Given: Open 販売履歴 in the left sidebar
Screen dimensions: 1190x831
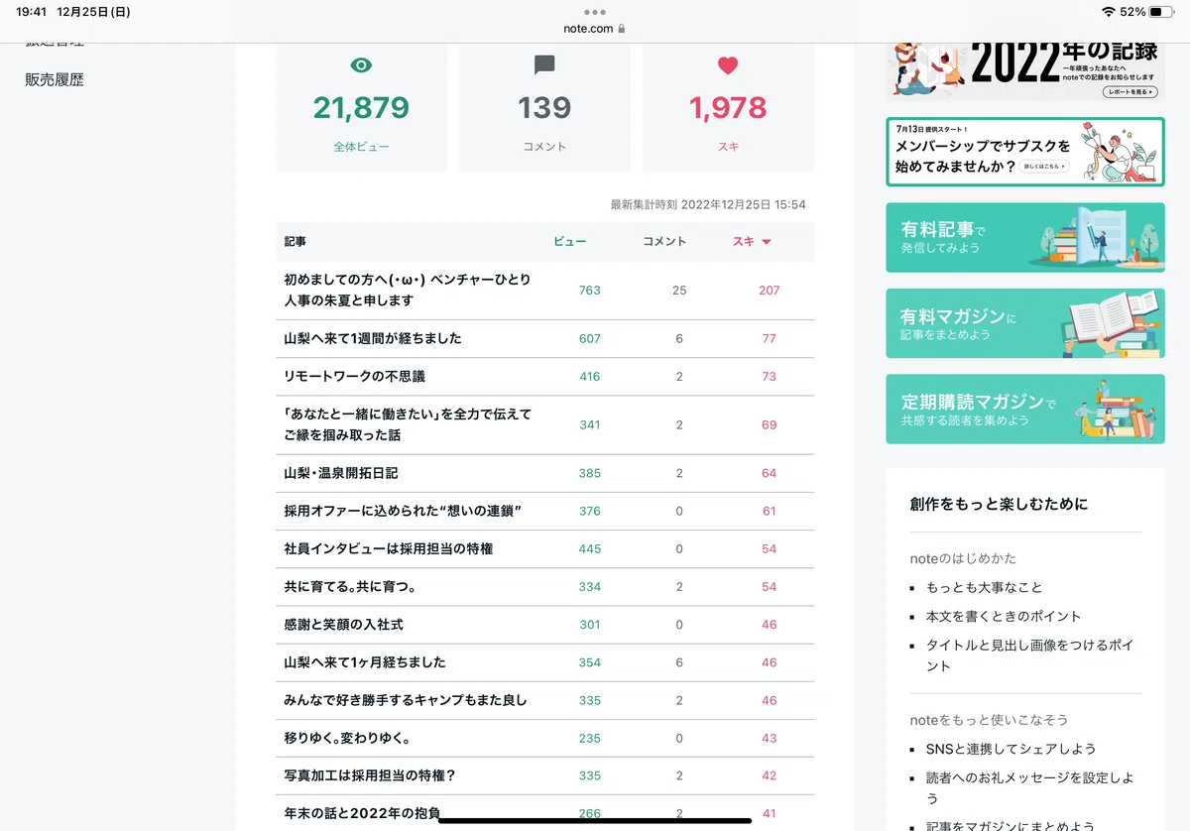Looking at the screenshot, I should [x=55, y=80].
